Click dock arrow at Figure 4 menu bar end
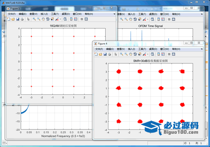The width and height of the screenshot is (210, 147). coord(202,49)
